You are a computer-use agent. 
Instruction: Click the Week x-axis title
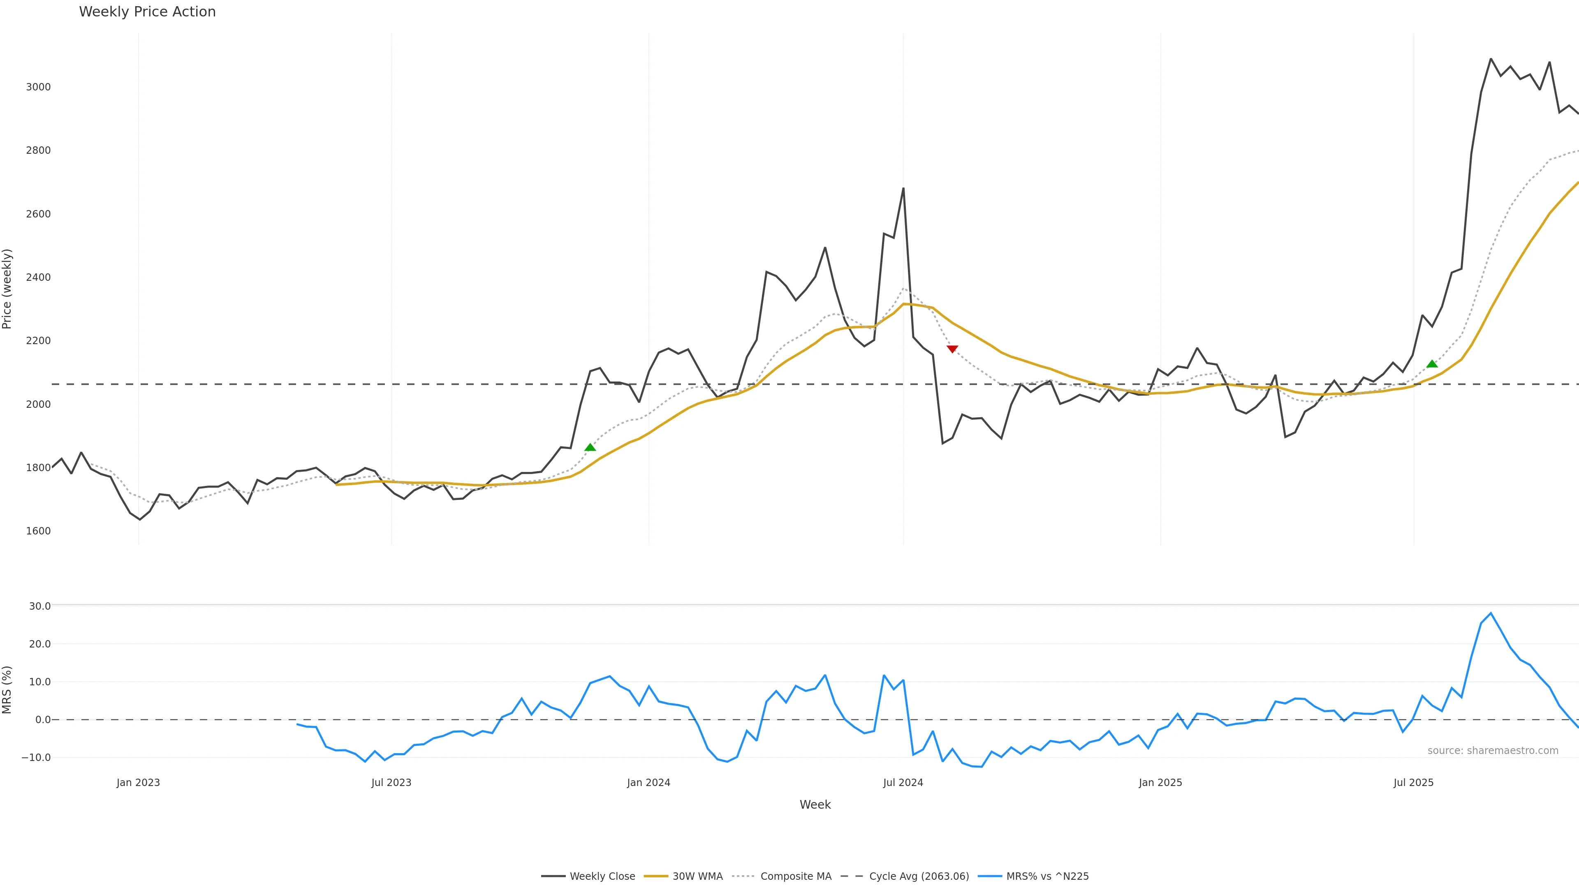pos(815,805)
